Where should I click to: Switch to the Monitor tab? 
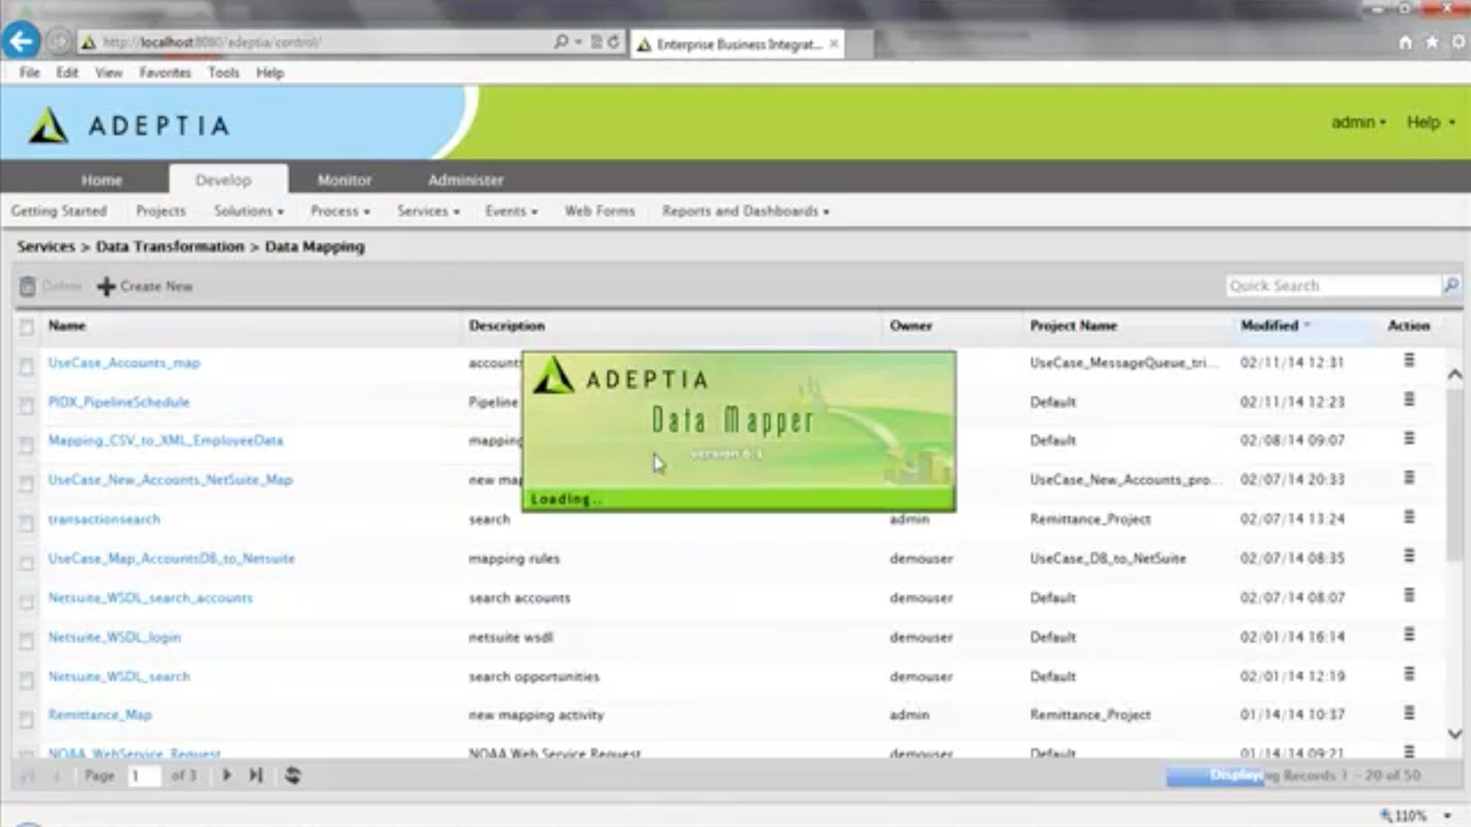point(344,180)
